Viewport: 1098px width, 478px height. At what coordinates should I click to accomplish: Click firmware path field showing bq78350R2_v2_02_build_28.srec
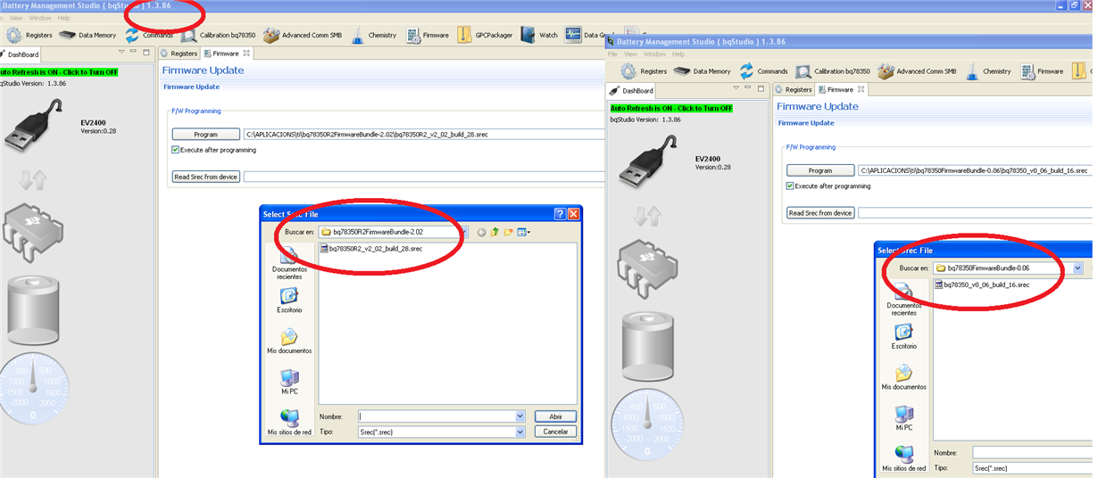tap(424, 135)
